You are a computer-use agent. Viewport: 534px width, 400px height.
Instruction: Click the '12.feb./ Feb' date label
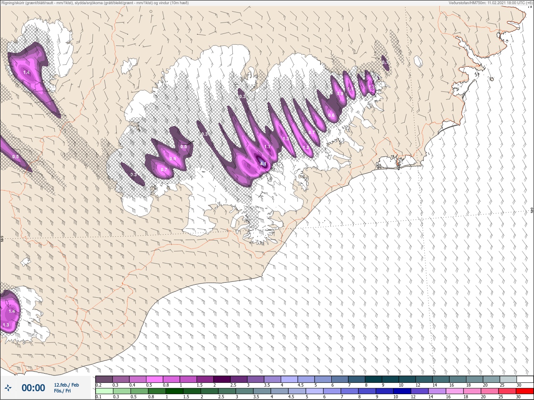coord(66,385)
